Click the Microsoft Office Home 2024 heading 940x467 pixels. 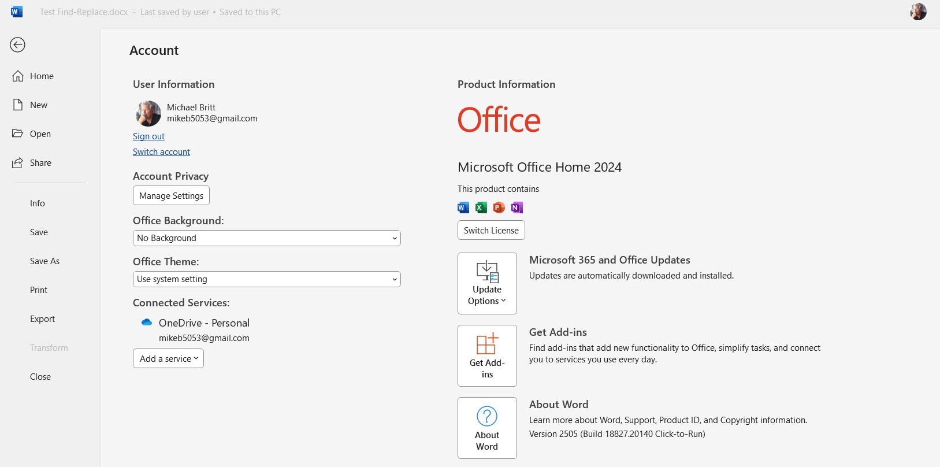[x=540, y=167]
